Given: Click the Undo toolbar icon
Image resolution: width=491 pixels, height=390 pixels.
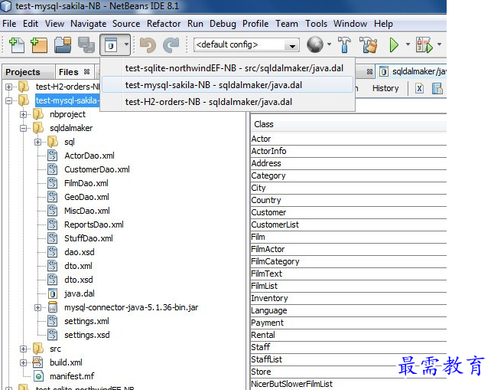Looking at the screenshot, I should click(x=148, y=45).
